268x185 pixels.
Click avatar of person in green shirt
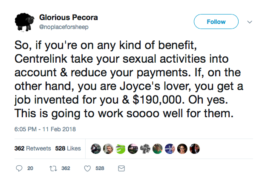(157, 149)
